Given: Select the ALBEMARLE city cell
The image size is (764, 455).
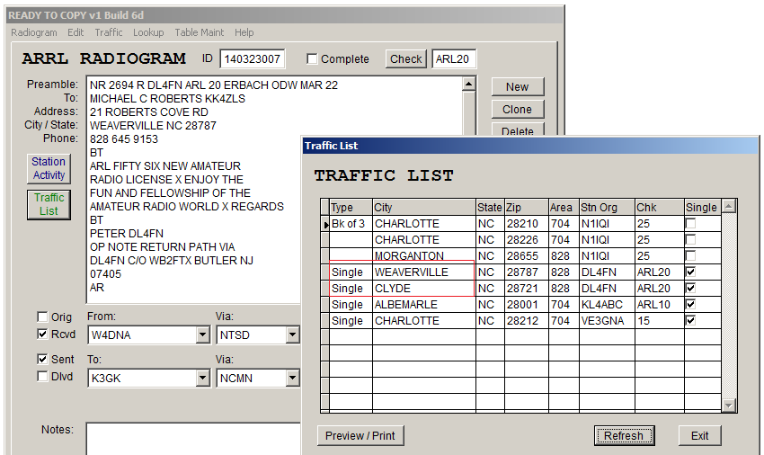Looking at the screenshot, I should (x=424, y=305).
